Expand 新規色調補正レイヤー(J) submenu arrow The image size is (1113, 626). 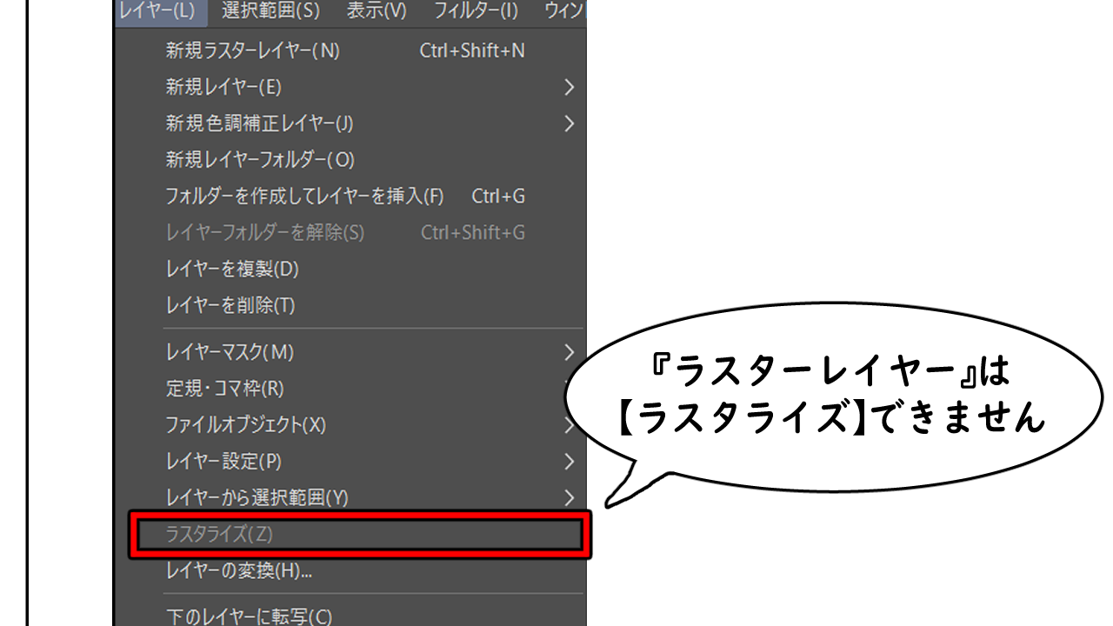[x=570, y=123]
